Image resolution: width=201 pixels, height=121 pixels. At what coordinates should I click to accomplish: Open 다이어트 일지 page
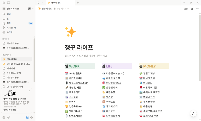pyautogui.click(x=111, y=116)
